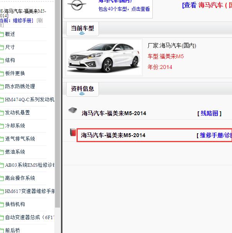Click the folder icon beside 换档机构
Viewport: 232px width, 233px height.
click(2, 205)
